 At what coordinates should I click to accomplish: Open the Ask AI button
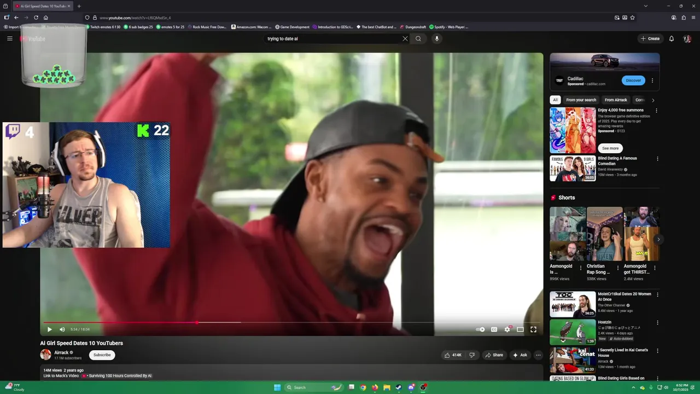(x=520, y=355)
